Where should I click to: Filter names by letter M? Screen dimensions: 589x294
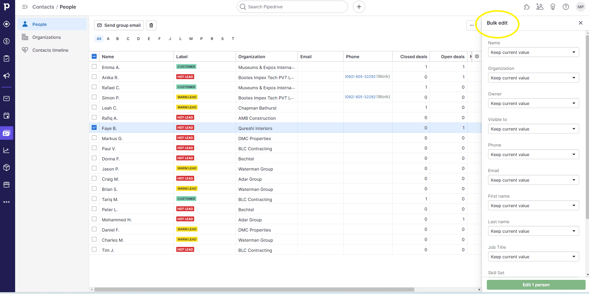(191, 39)
